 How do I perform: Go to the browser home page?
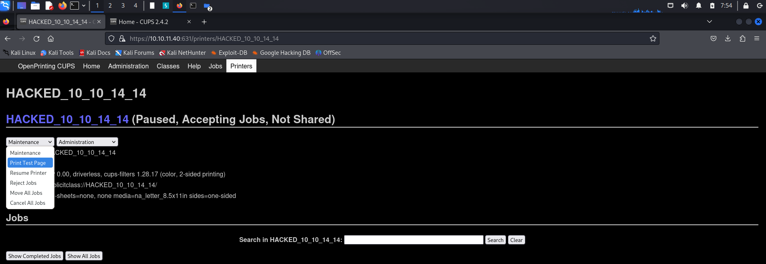coord(50,38)
